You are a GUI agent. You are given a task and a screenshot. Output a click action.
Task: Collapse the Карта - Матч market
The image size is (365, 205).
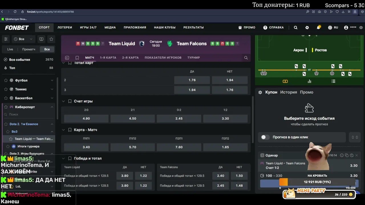(x=63, y=130)
